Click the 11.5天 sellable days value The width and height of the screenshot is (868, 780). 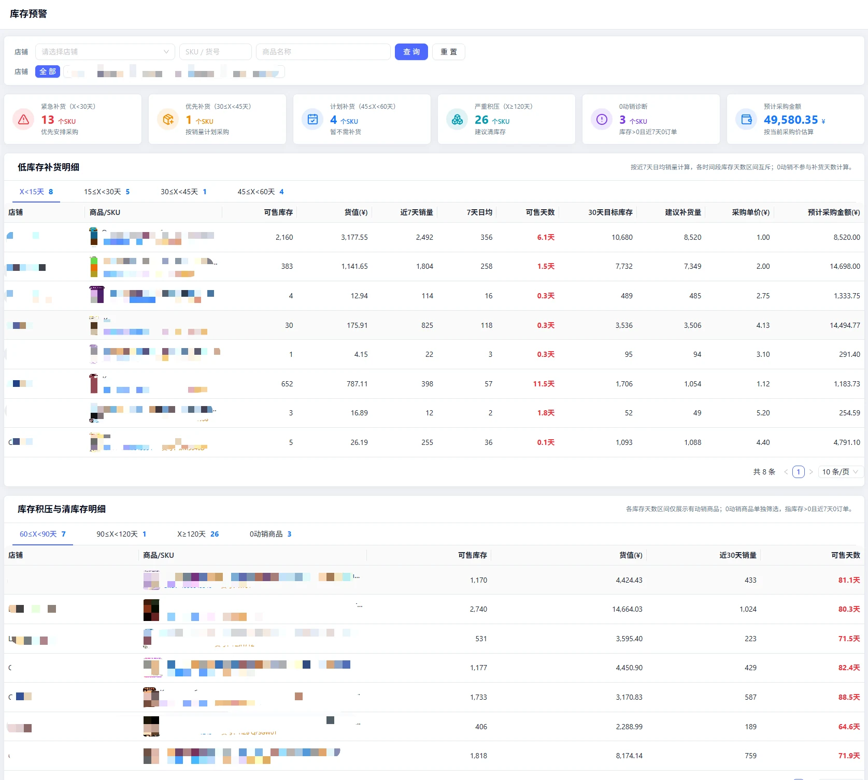[x=544, y=384]
